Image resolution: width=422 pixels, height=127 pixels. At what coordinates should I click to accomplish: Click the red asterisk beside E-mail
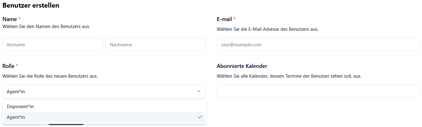[234, 19]
